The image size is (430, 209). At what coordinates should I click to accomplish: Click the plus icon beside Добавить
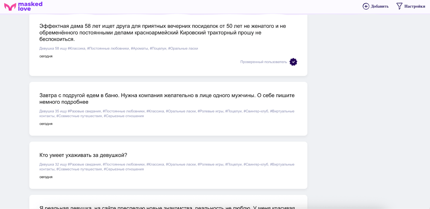(366, 6)
